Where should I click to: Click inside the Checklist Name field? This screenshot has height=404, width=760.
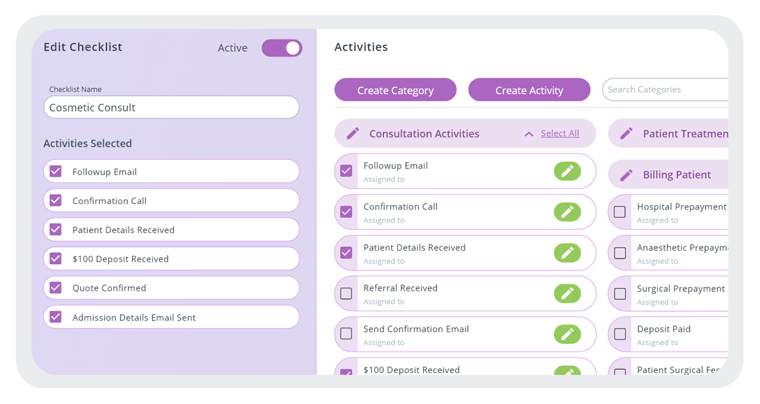coord(171,107)
